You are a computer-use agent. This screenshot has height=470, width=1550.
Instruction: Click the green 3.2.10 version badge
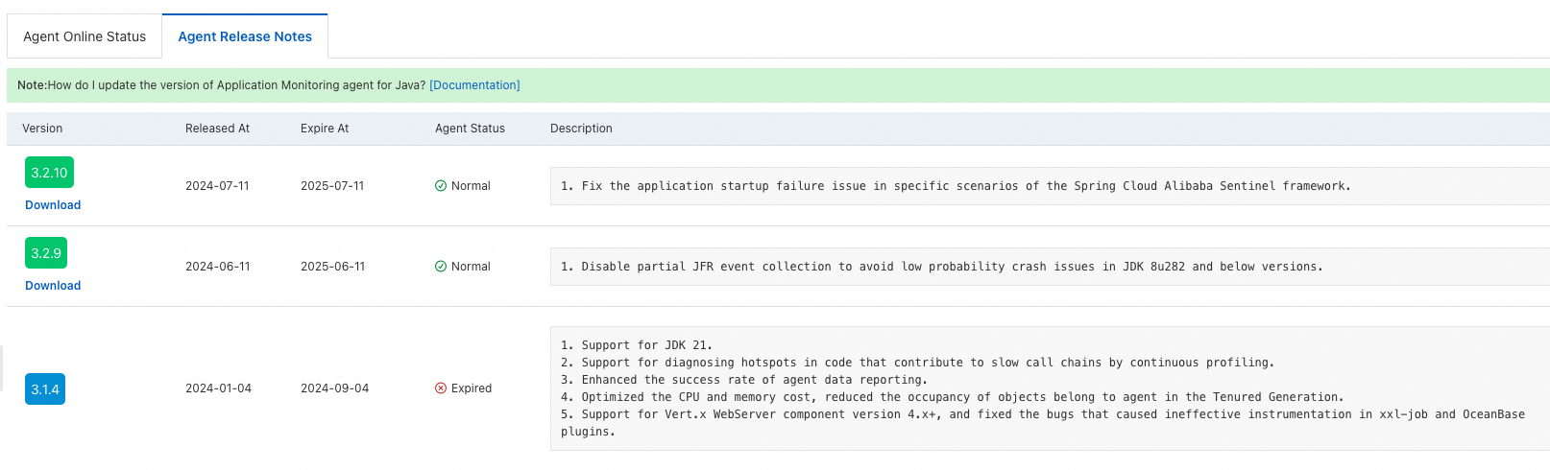(49, 173)
